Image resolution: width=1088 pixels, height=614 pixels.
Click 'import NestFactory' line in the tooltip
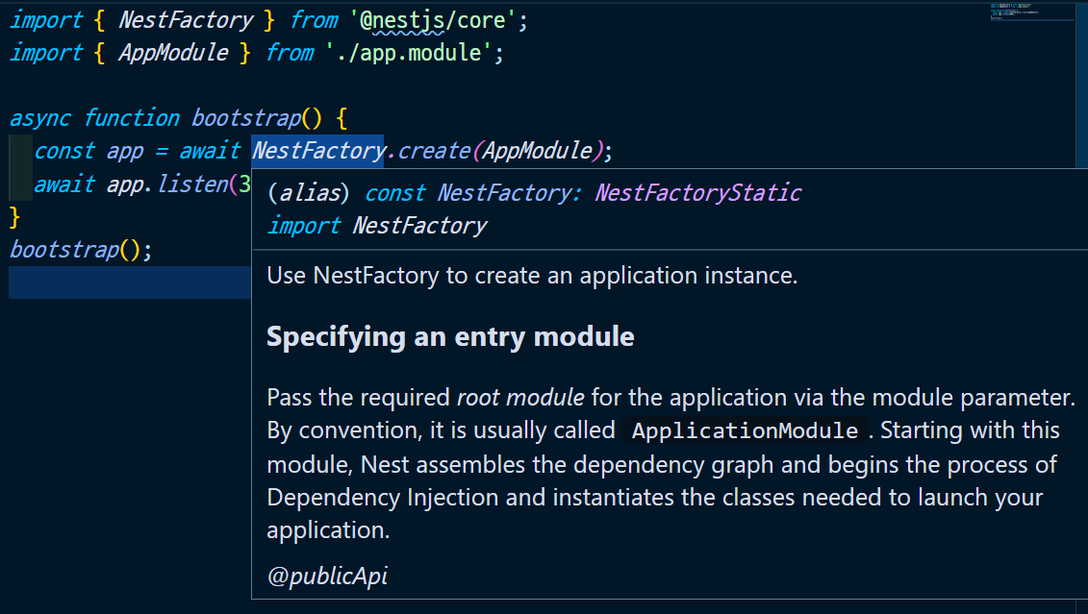coord(377,225)
